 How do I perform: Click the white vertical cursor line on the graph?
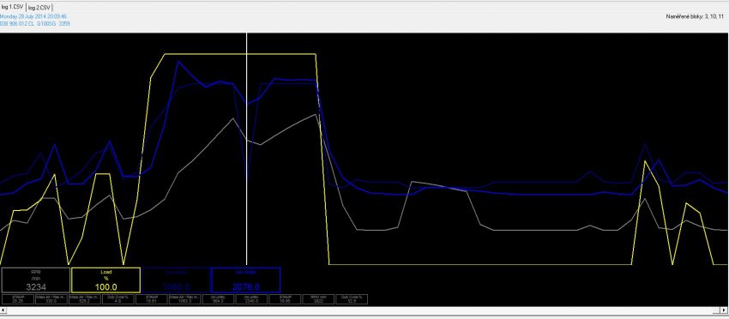(246, 149)
